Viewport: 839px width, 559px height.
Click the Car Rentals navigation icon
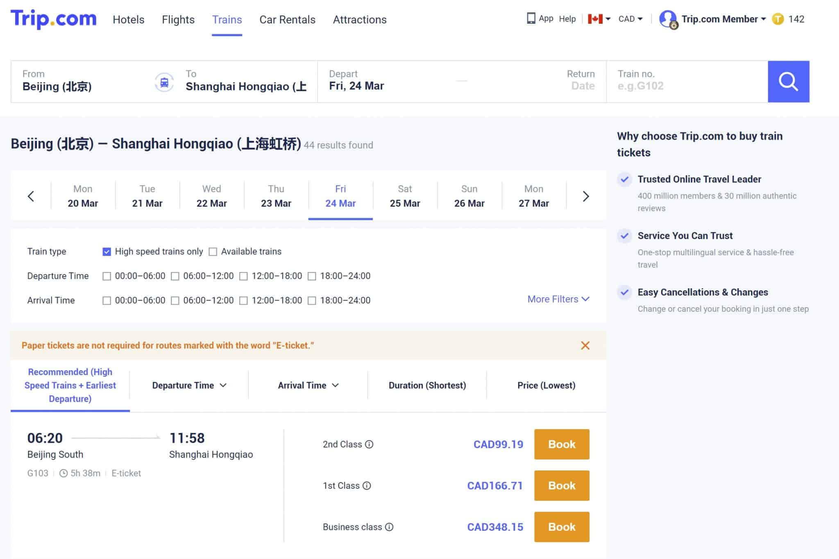point(287,19)
